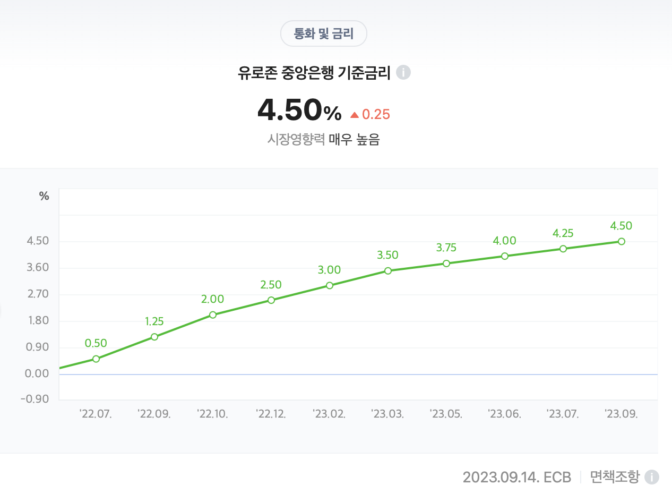This screenshot has height=493, width=672.
Task: Click the 2023.09.14. ECB source text
Action: (518, 477)
